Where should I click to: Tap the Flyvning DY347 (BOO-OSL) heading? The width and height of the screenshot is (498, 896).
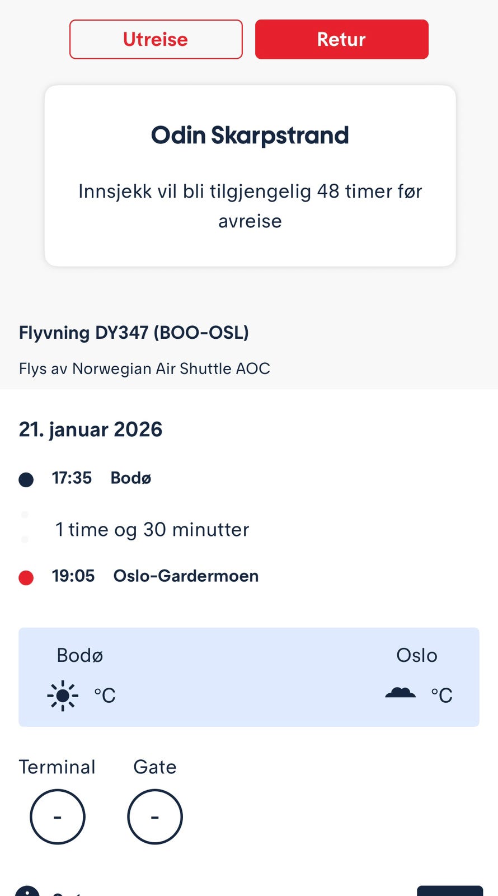134,333
